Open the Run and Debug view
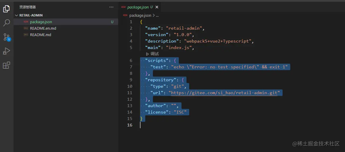 click(x=6, y=51)
